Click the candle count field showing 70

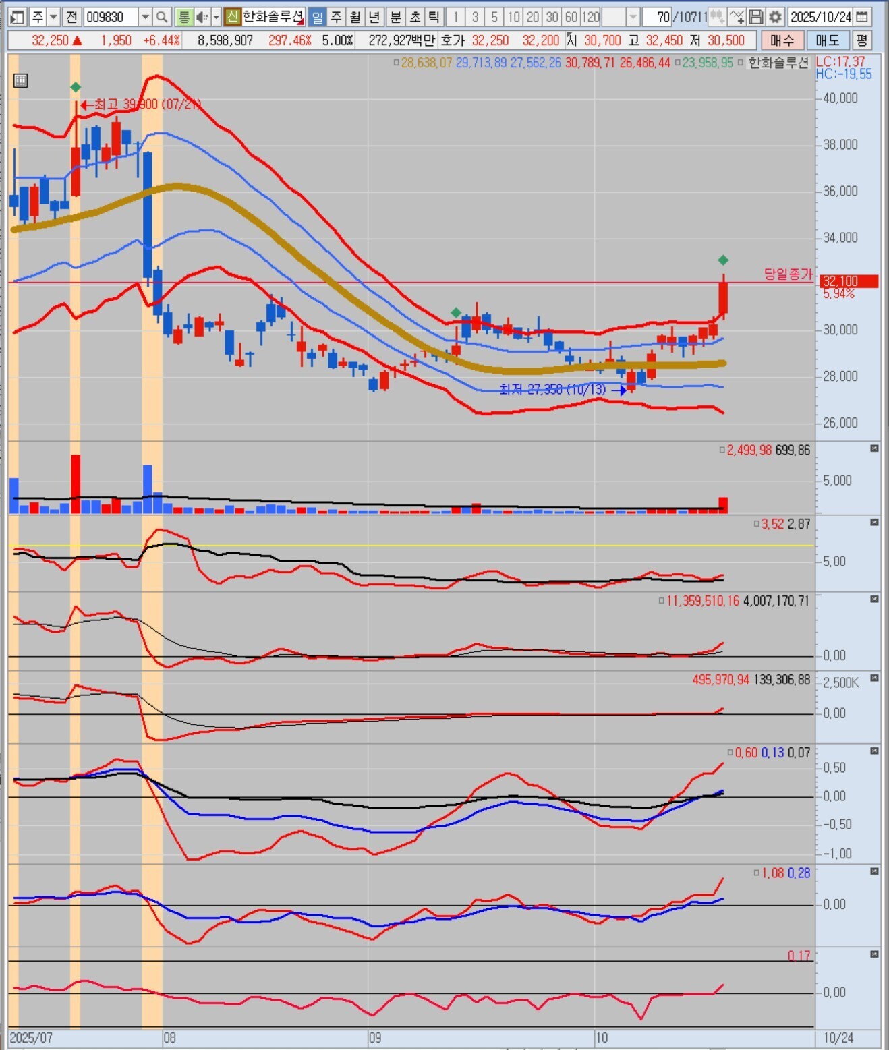coord(657,17)
